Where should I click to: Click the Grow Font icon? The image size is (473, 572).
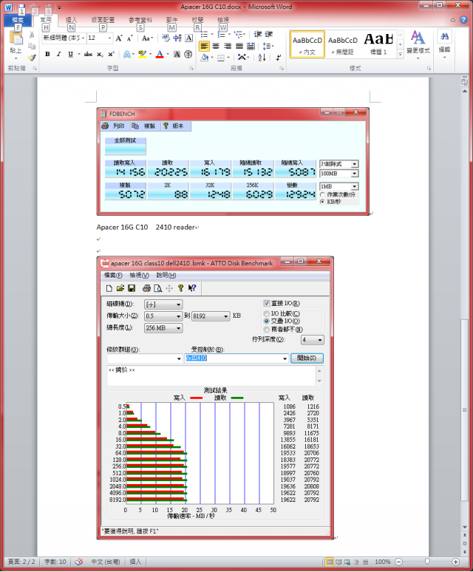(119, 38)
